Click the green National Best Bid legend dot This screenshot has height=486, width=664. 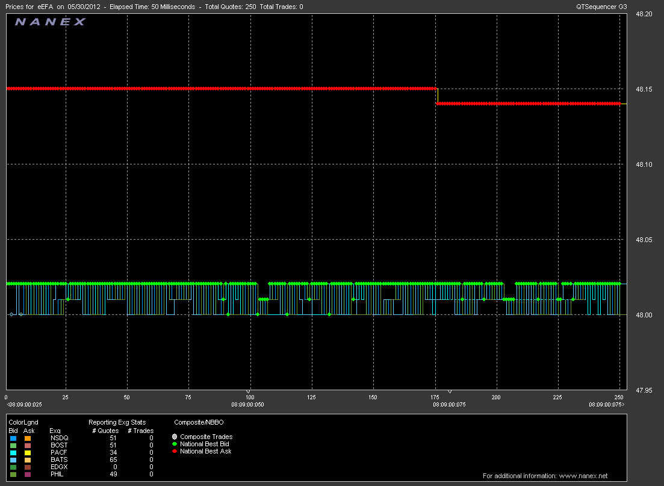pyautogui.click(x=175, y=444)
